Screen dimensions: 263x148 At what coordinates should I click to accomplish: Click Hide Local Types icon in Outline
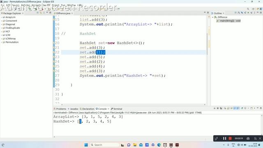tap(251, 13)
